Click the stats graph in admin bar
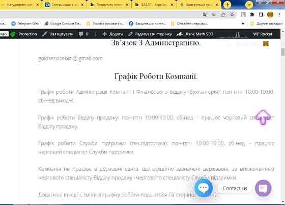Viewport: 285px width, 205px height. pyautogui.click(x=233, y=34)
